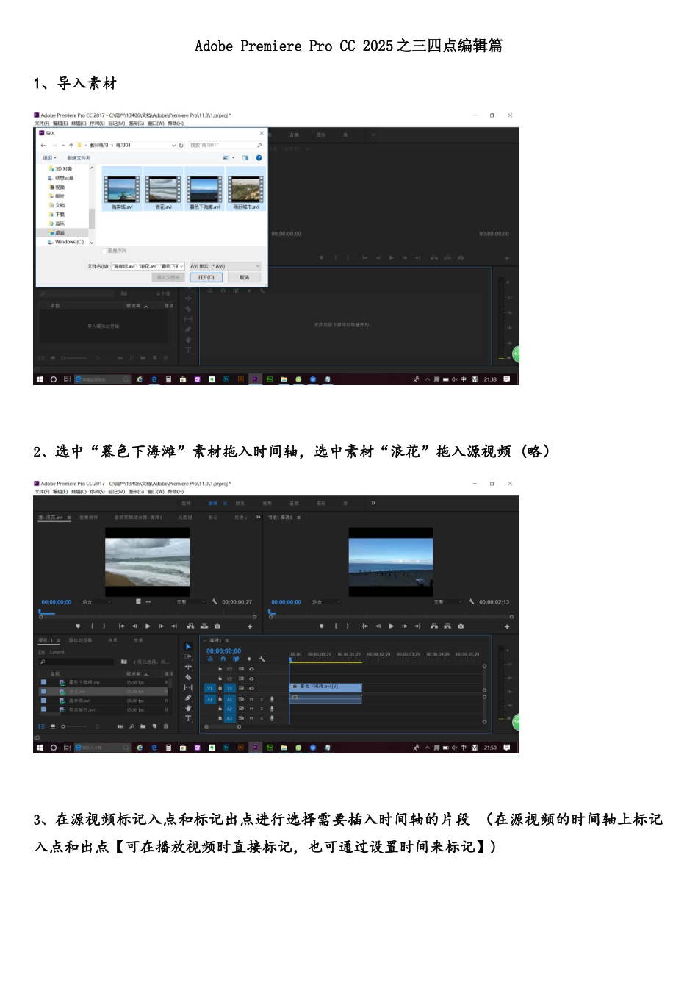This screenshot has width=698, height=988.
Task: Switch to 元数据 tab
Action: (185, 518)
